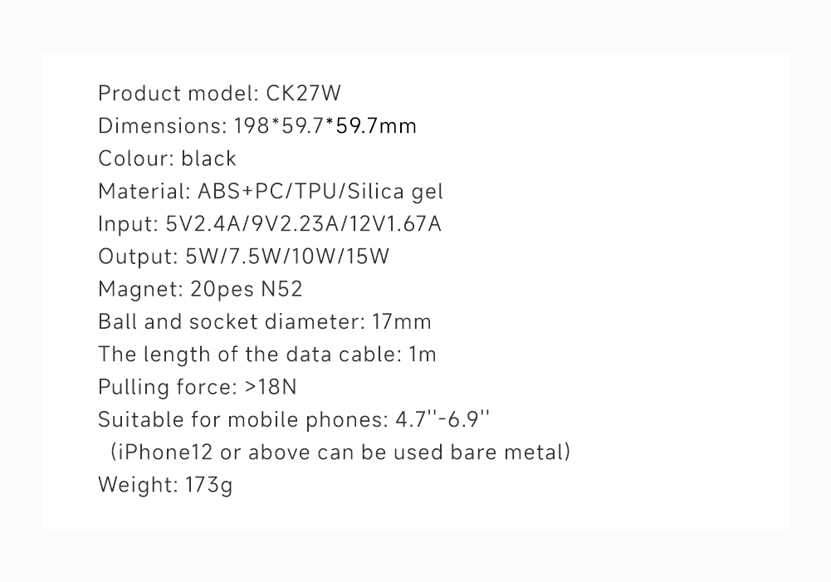Click the iPhone12 bare metal note
The width and height of the screenshot is (831, 582).
pyautogui.click(x=340, y=452)
